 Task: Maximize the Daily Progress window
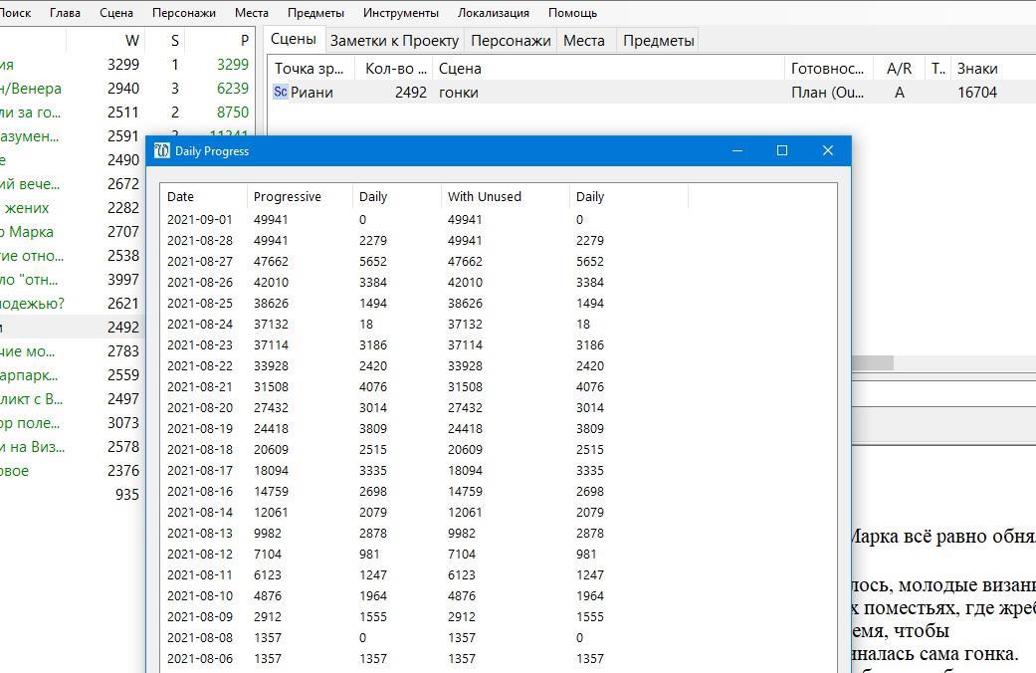click(782, 150)
